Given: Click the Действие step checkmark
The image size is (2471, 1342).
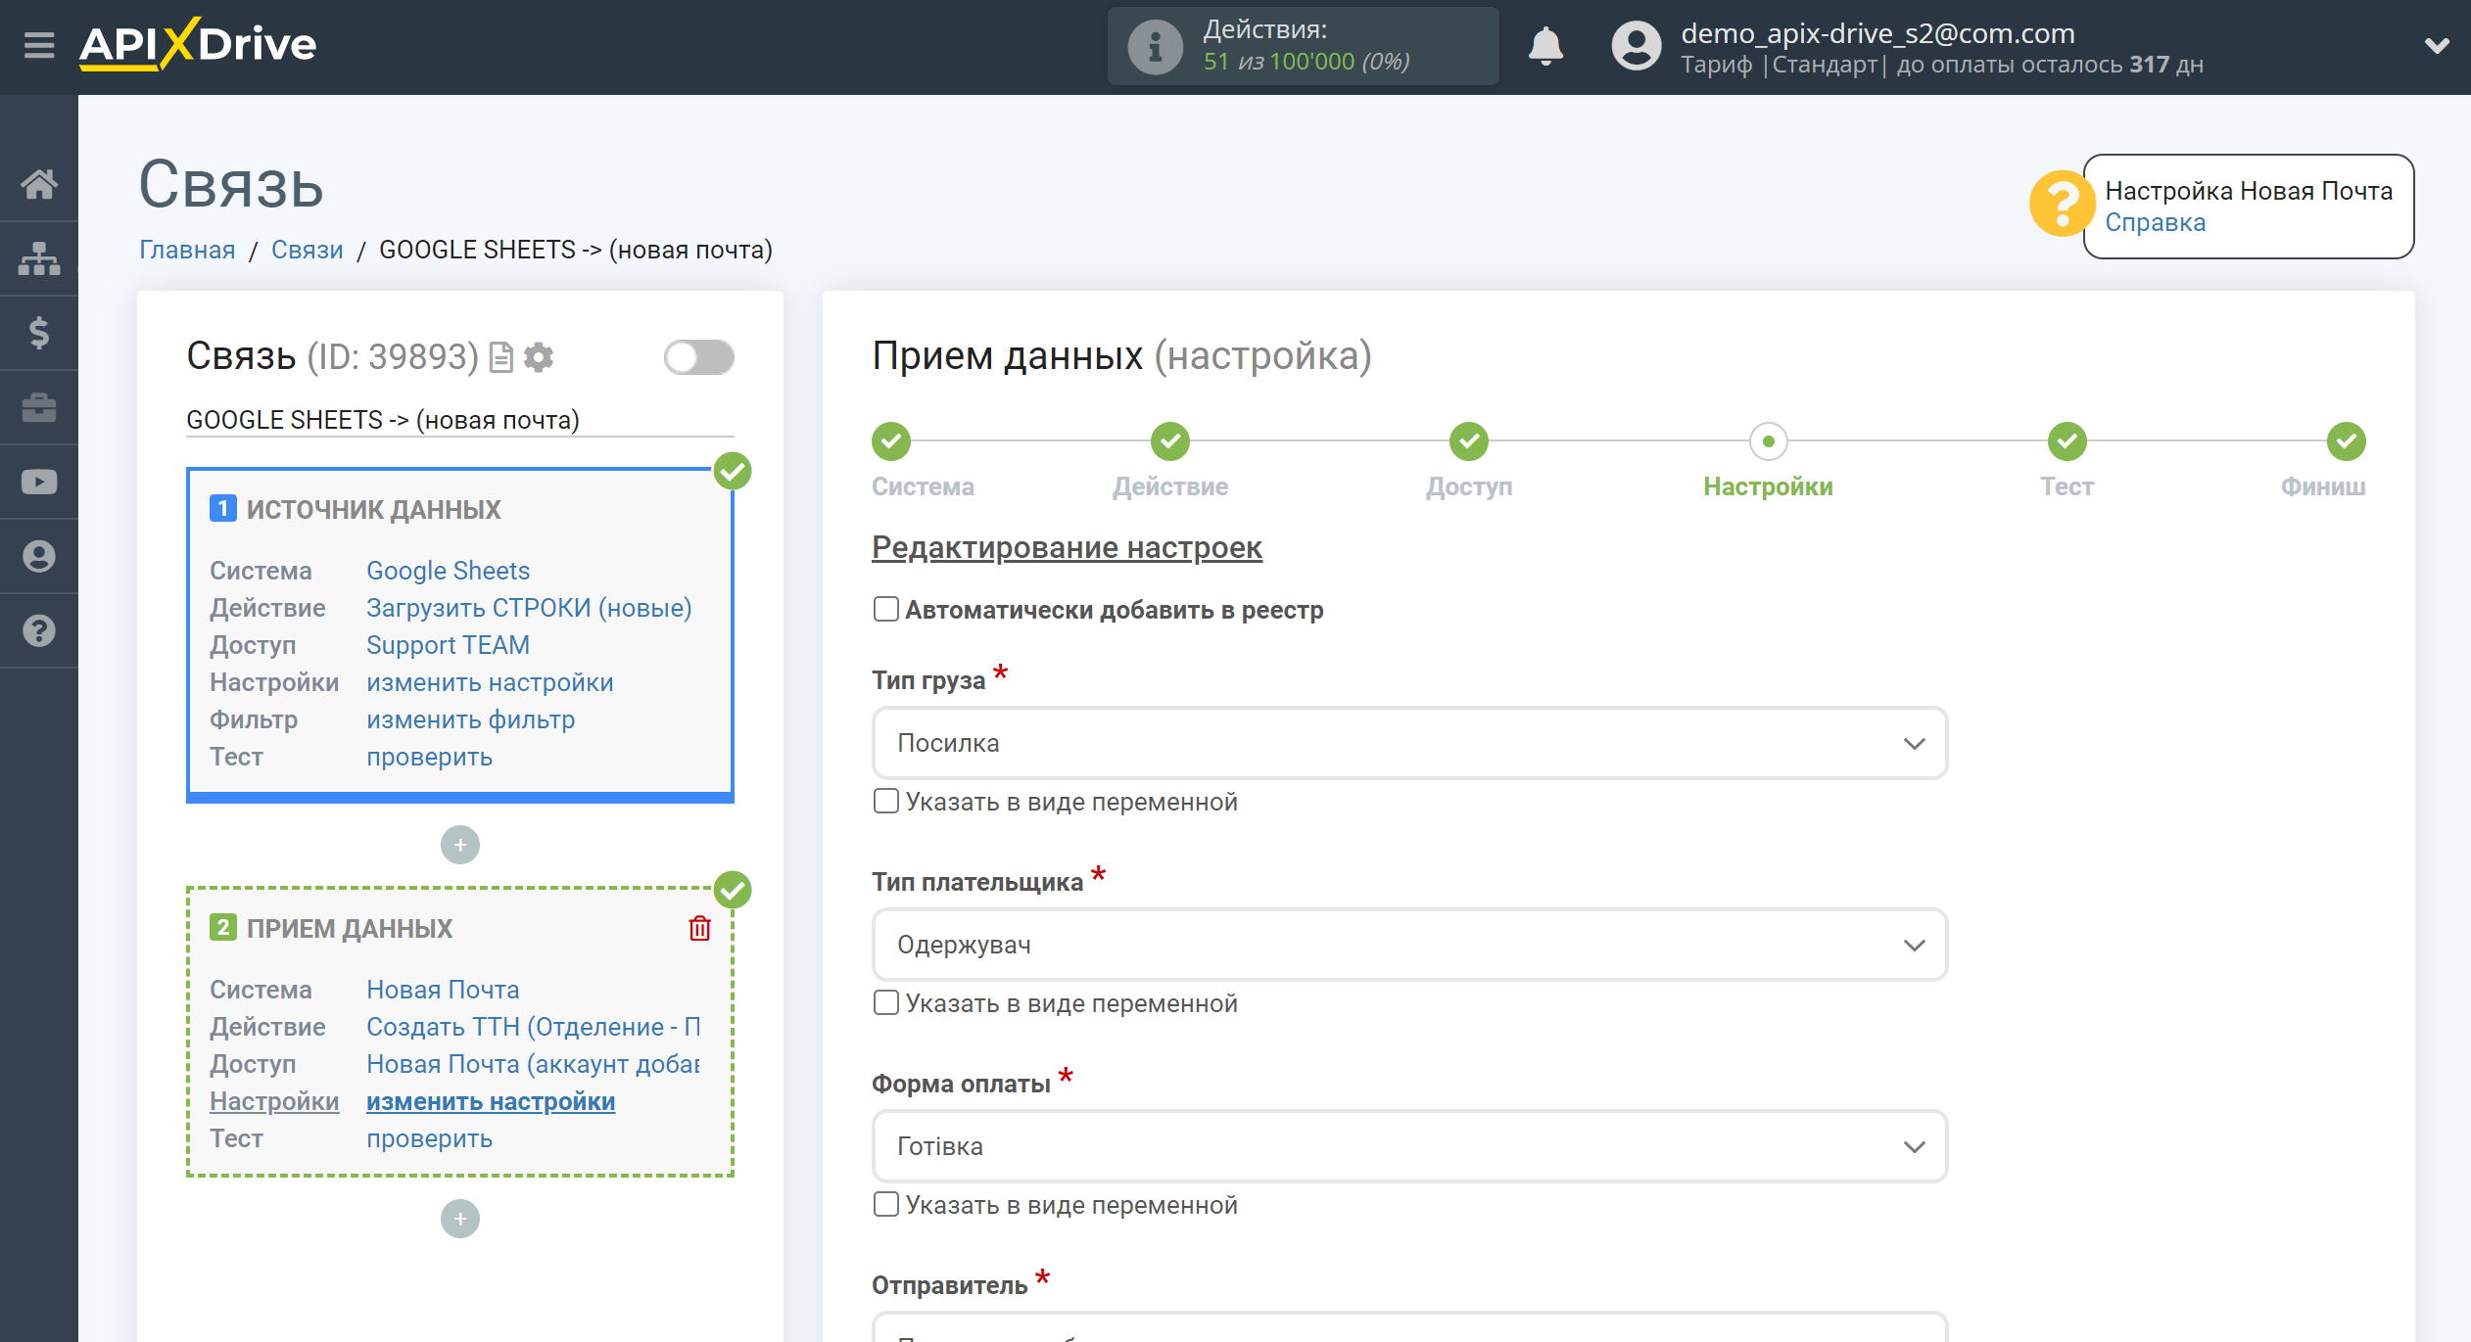Looking at the screenshot, I should click(1170, 441).
